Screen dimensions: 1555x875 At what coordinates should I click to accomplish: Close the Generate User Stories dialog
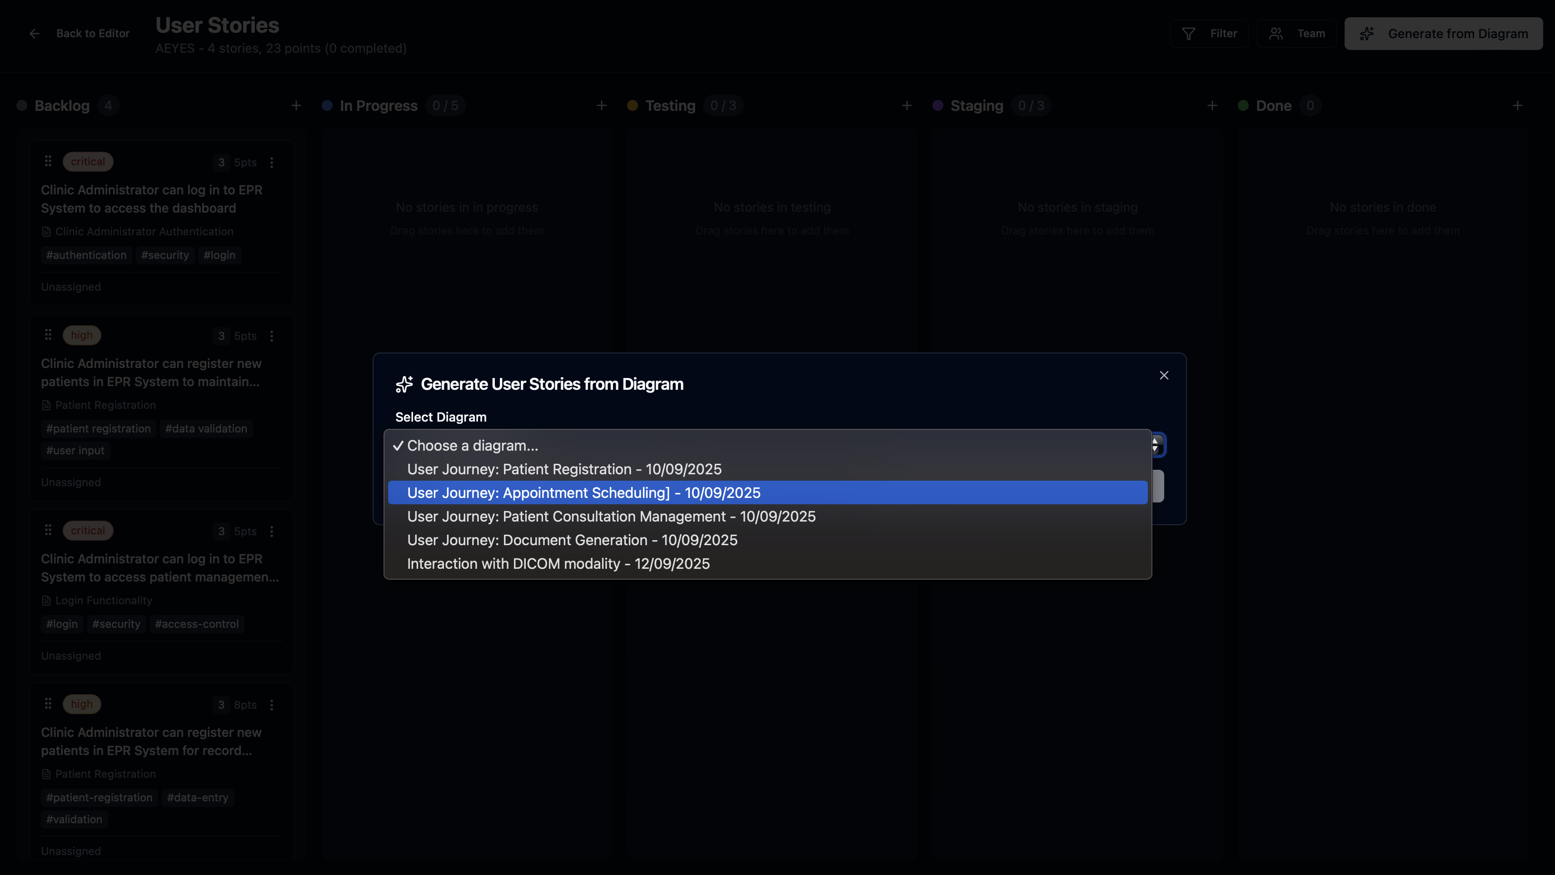pyautogui.click(x=1164, y=375)
